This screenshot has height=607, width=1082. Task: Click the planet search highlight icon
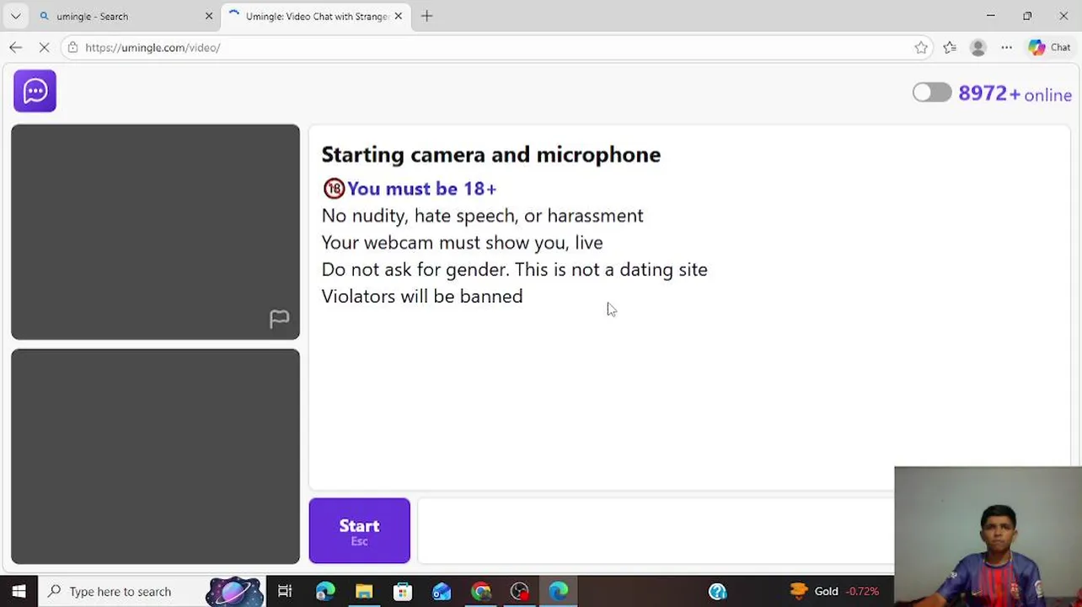point(234,592)
